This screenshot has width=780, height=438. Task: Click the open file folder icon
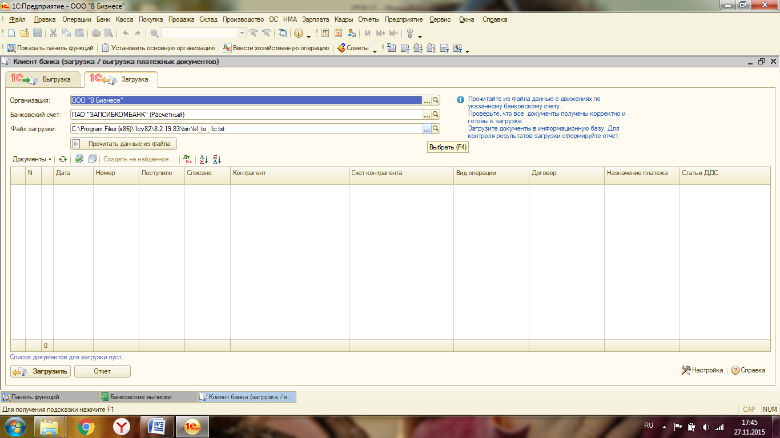pyautogui.click(x=25, y=33)
